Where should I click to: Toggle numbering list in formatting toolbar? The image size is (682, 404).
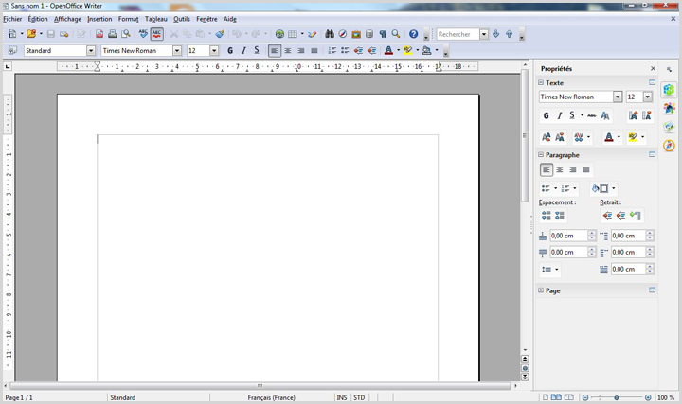[332, 50]
